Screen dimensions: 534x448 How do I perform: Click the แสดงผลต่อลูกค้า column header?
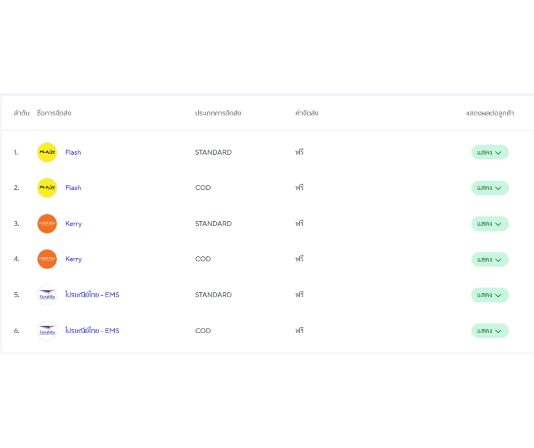click(x=490, y=113)
